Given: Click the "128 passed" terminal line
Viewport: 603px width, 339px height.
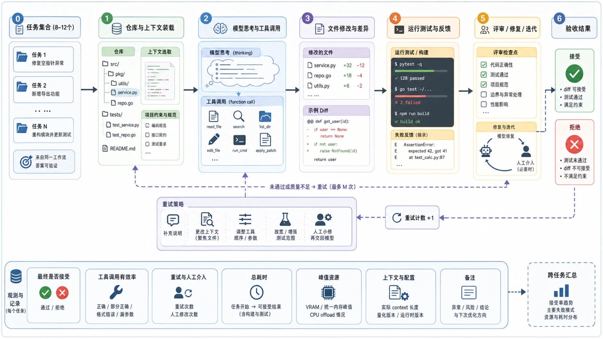Looking at the screenshot, I should coord(409,78).
